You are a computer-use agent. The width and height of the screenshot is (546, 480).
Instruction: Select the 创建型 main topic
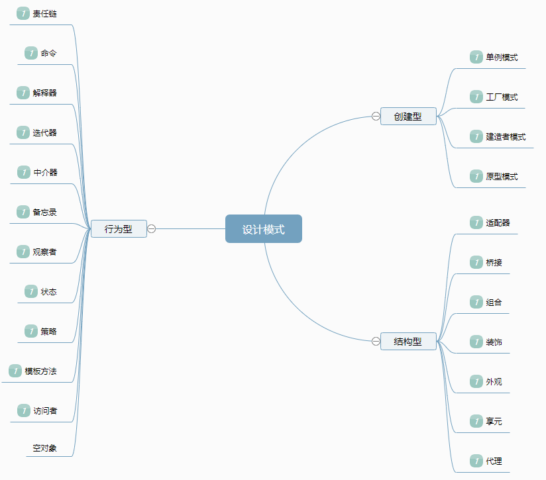pos(408,117)
